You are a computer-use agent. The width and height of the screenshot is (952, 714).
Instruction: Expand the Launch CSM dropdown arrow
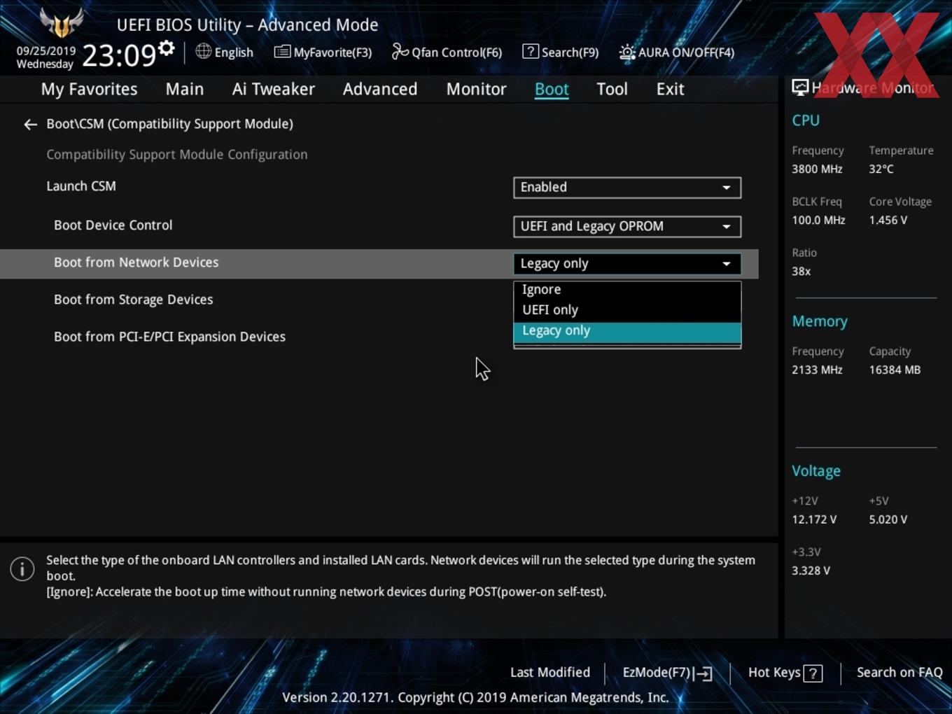[x=727, y=188]
